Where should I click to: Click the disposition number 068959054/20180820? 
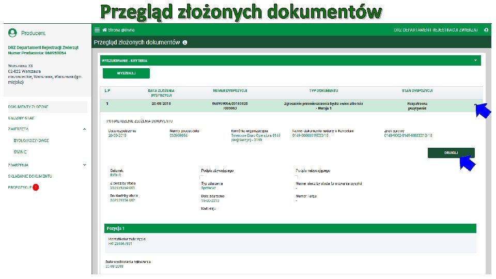tap(230, 106)
